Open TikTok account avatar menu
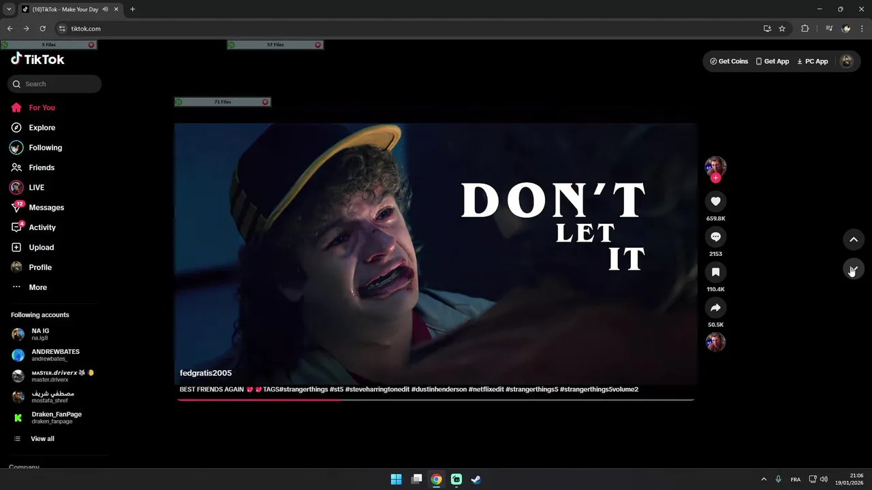872x490 pixels. (x=847, y=61)
